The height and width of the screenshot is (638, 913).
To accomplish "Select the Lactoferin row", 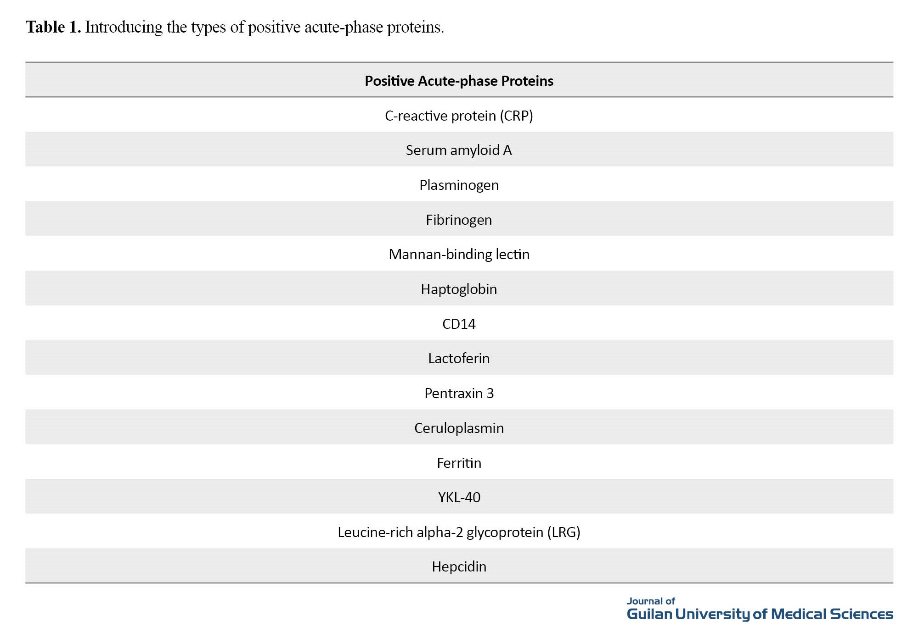I will pos(459,358).
